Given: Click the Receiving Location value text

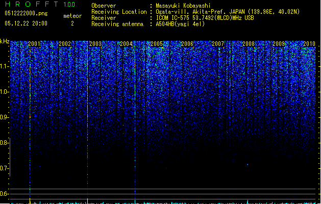Looking at the screenshot, I should 228,12.
